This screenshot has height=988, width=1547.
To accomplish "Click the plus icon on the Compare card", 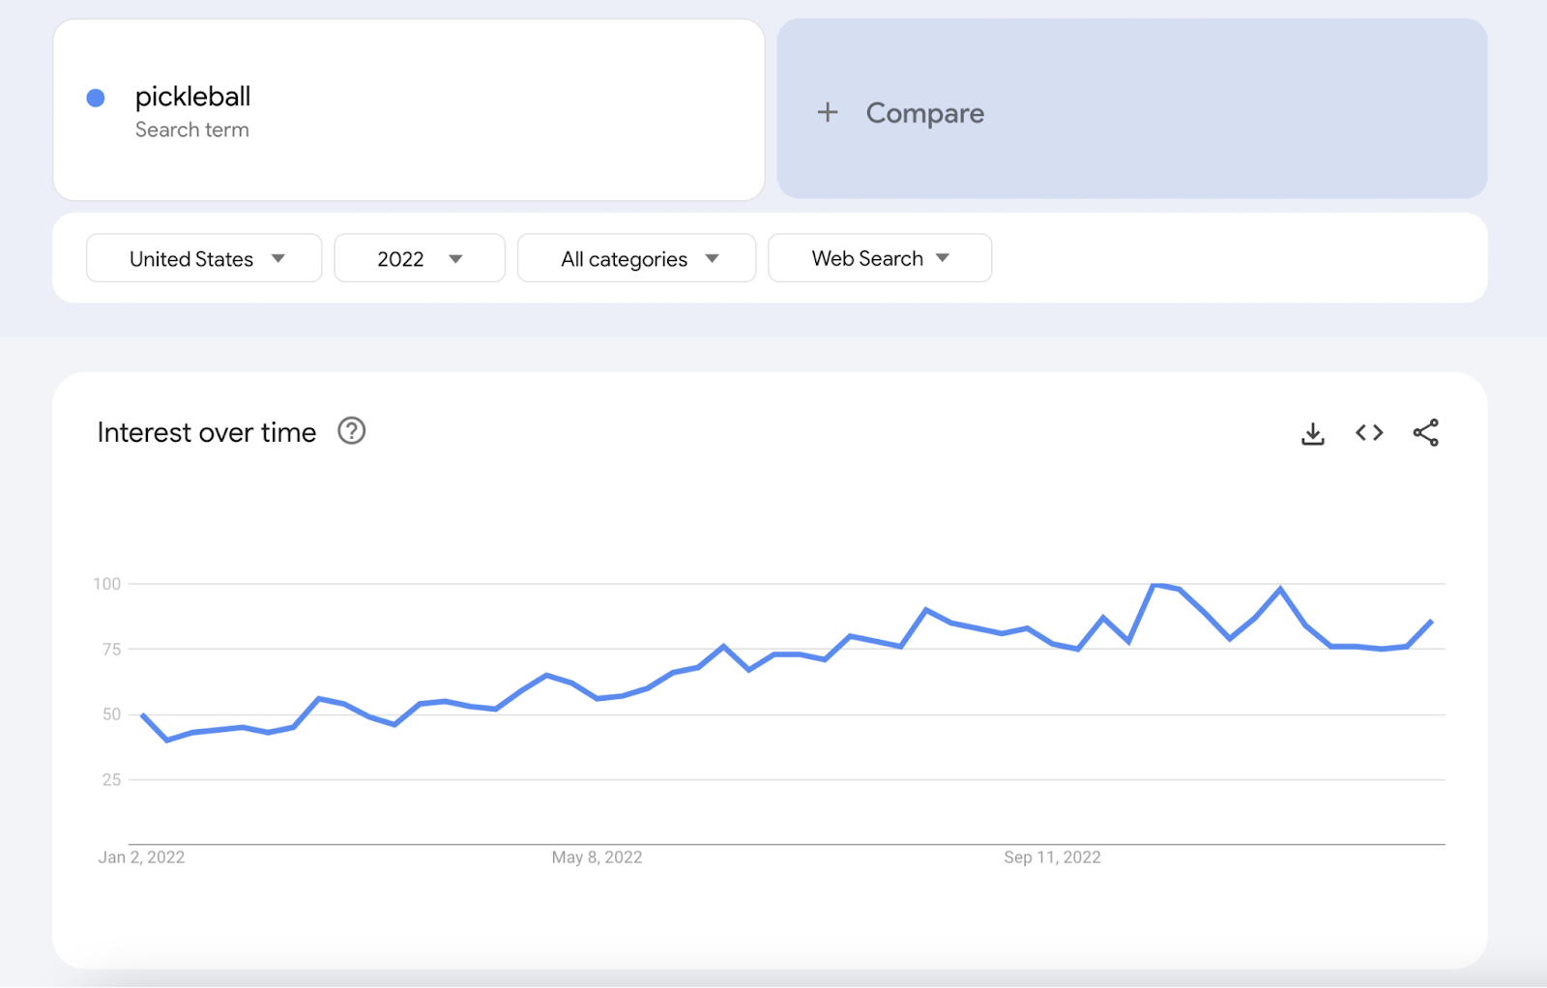I will coord(828,112).
